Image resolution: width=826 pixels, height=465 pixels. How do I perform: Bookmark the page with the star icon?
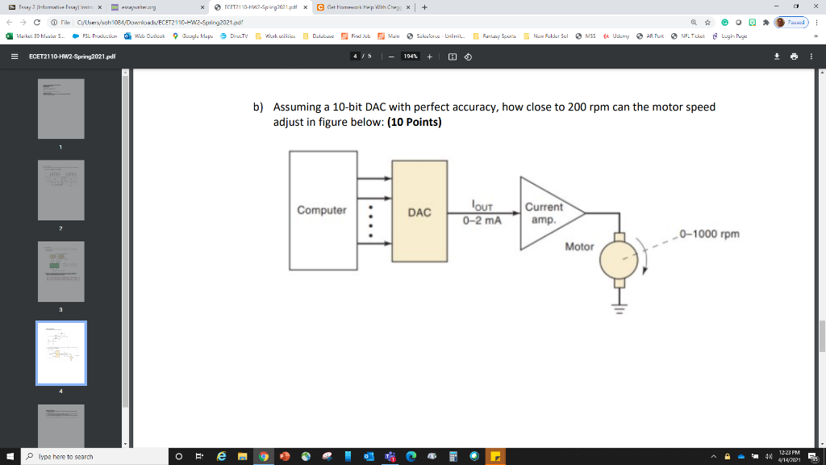[x=707, y=23]
